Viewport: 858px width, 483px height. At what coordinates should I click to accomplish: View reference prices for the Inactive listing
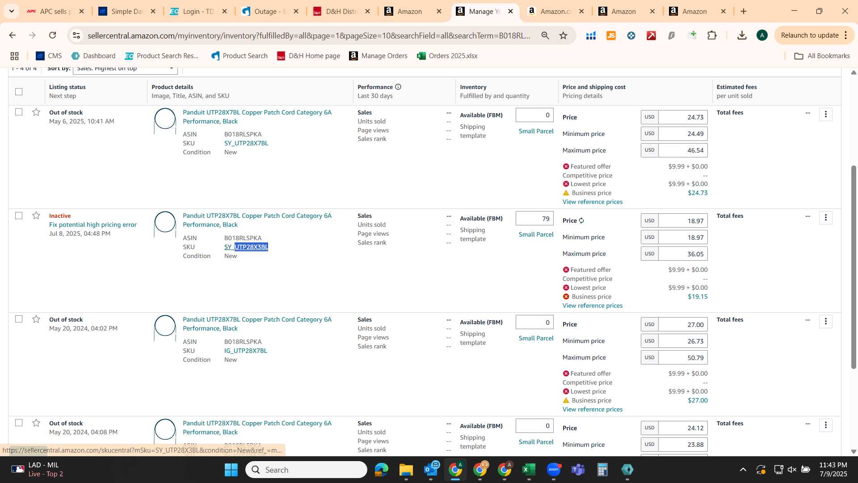pos(593,305)
